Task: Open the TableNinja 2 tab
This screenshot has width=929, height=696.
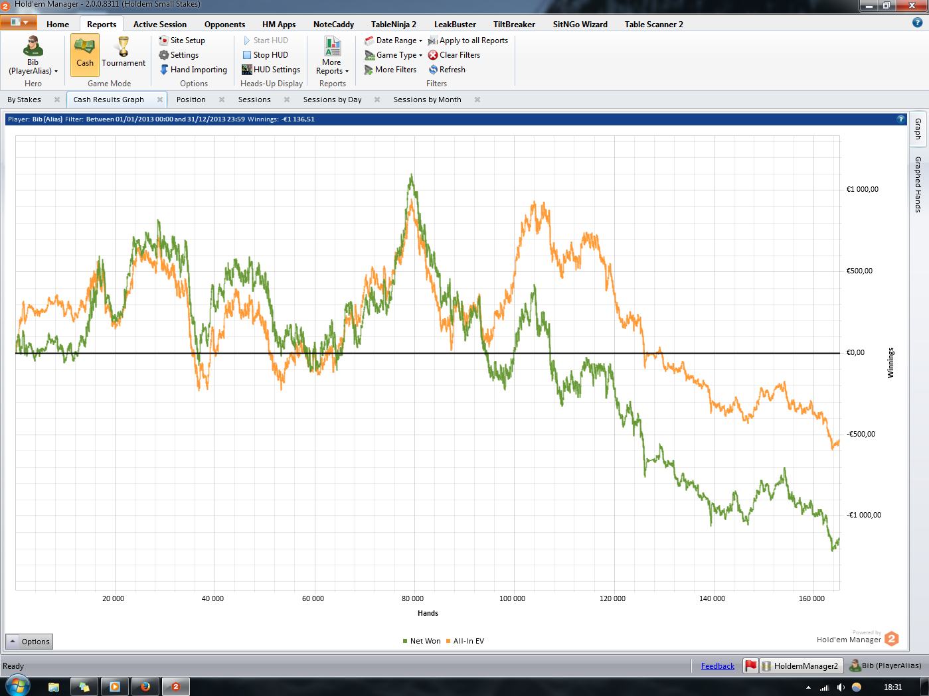Action: coord(394,25)
